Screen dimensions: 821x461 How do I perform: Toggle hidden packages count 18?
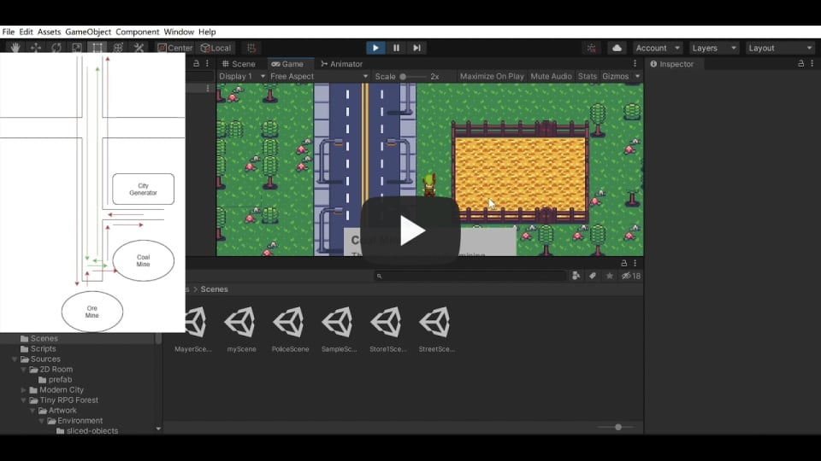pos(631,276)
